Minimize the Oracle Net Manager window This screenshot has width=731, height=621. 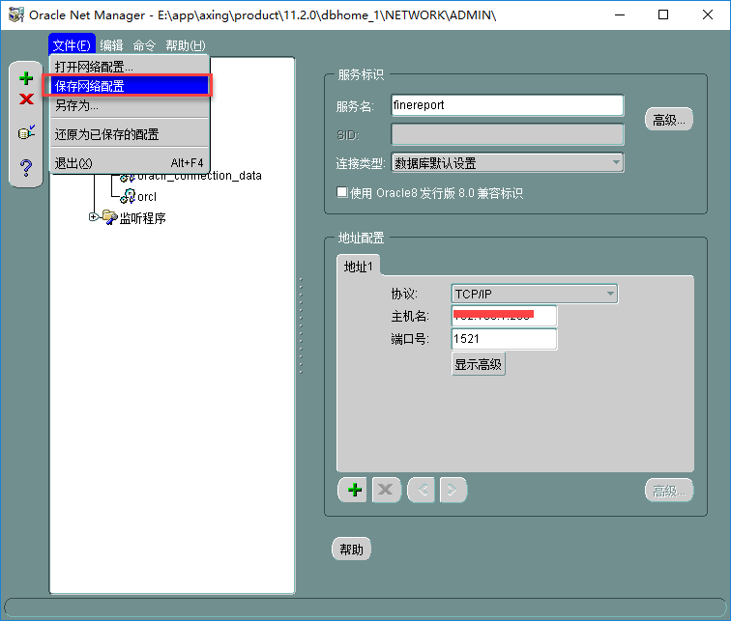click(x=620, y=14)
